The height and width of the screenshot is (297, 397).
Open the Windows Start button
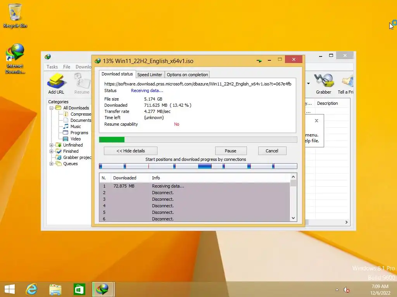point(10,289)
